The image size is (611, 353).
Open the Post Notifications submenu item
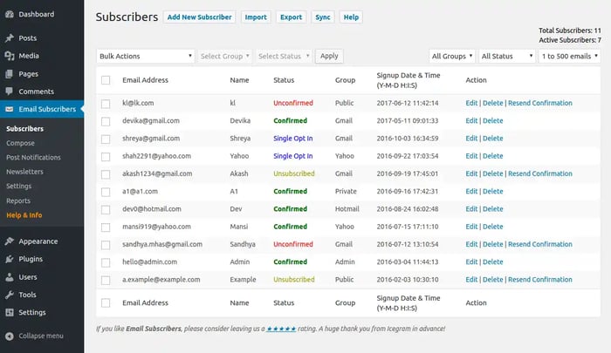[x=33, y=157]
